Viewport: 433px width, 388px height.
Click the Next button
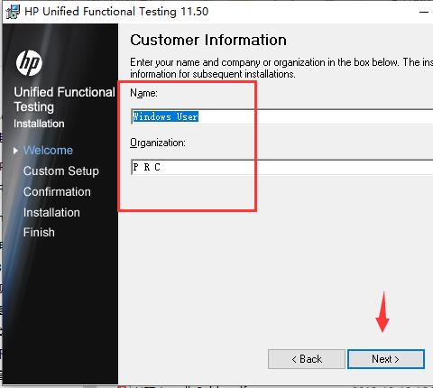pos(386,359)
